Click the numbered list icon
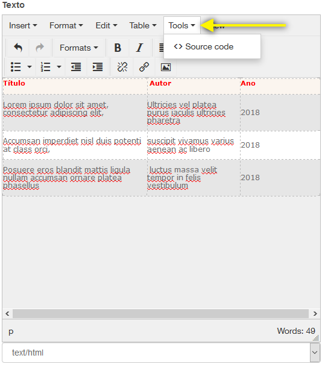Screen dimensions: 325x367 tap(46, 67)
